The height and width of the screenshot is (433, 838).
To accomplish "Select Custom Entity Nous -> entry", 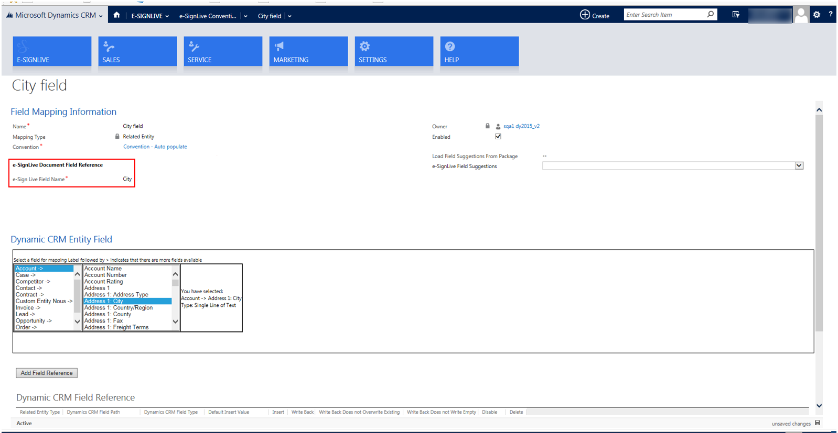I will point(44,301).
